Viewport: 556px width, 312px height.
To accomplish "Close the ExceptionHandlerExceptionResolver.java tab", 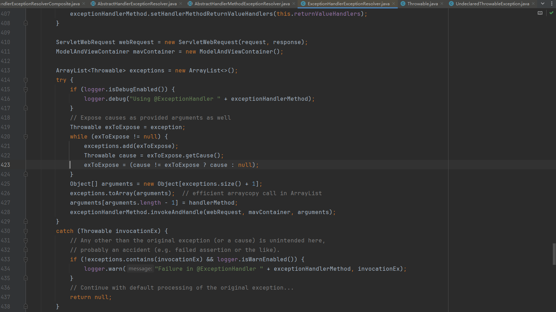I will (394, 3).
